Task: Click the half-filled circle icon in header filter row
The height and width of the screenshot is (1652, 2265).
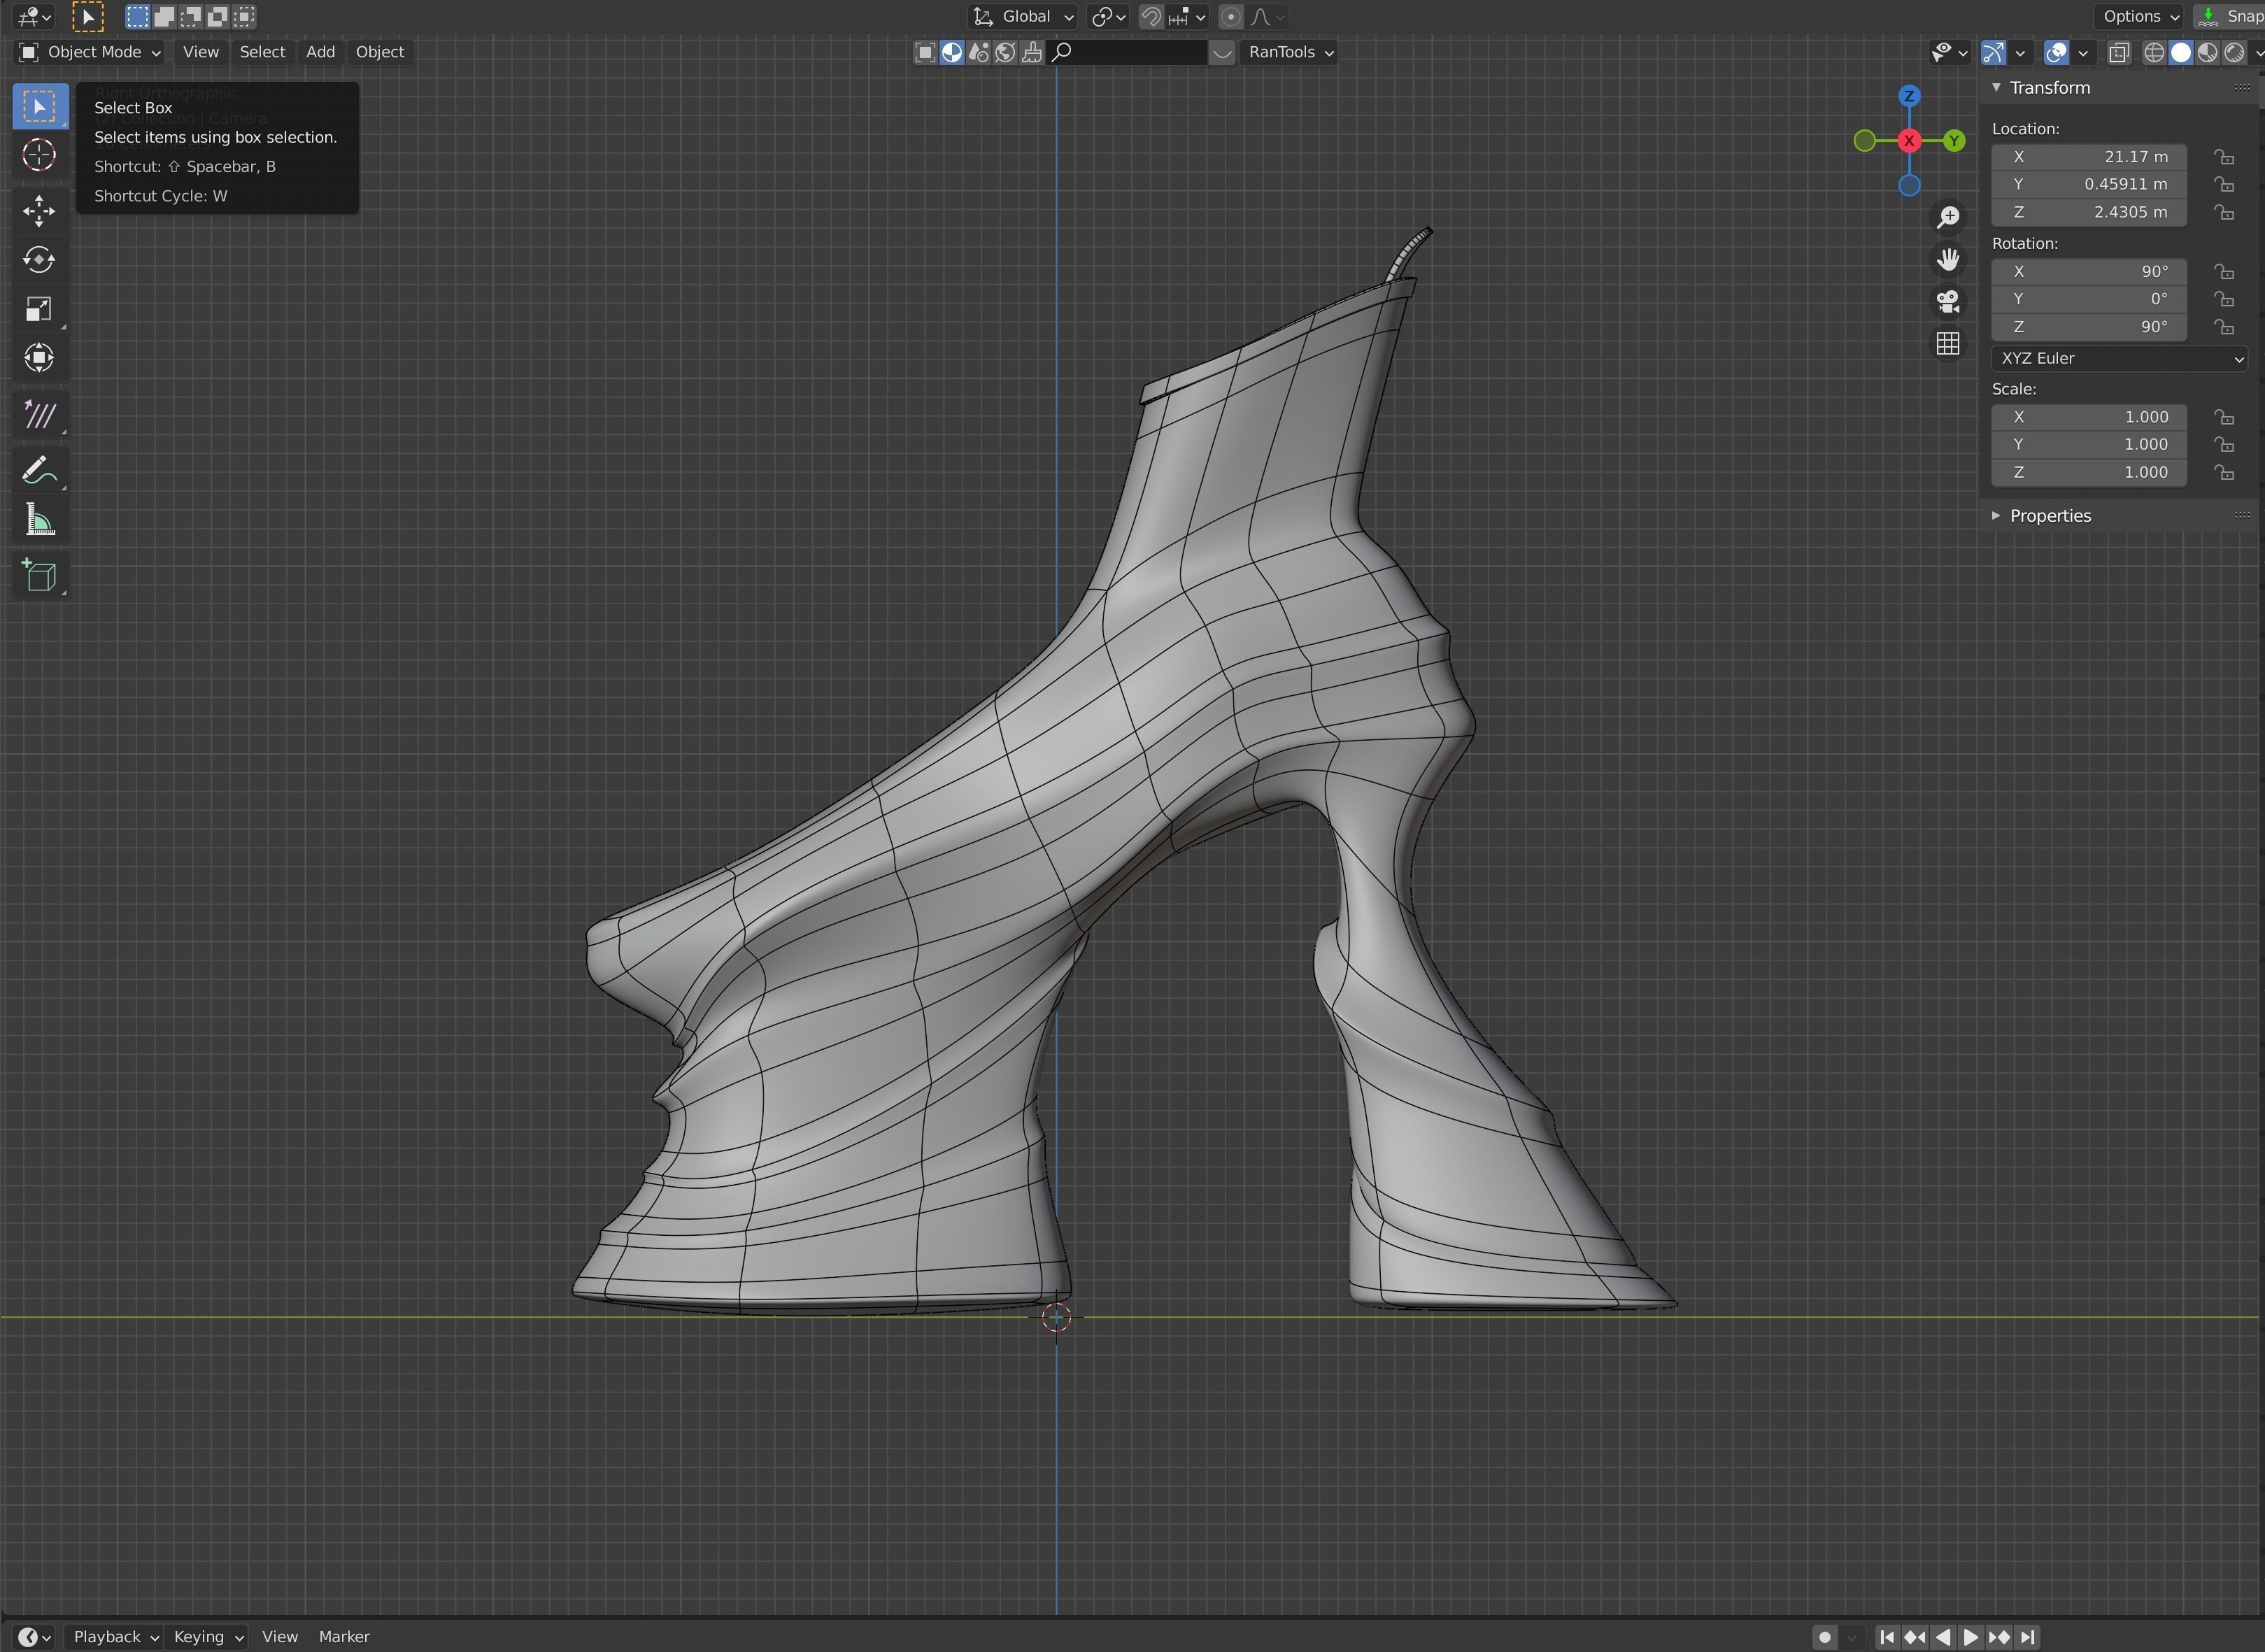Action: tap(951, 52)
